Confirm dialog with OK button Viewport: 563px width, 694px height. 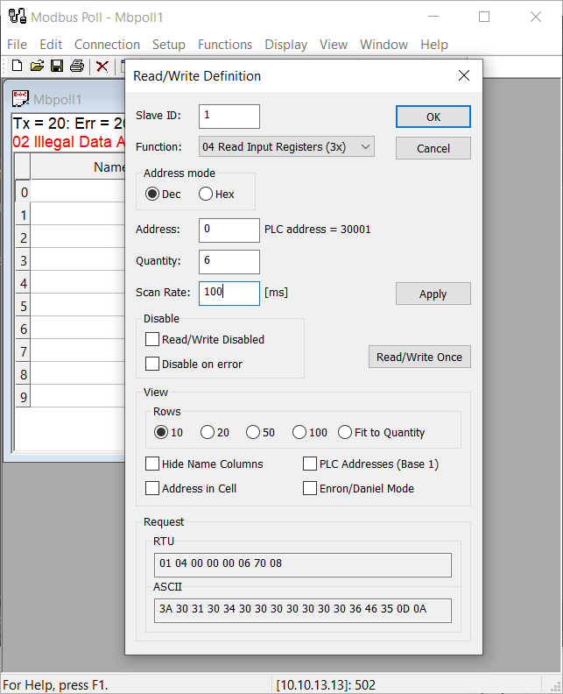(433, 117)
